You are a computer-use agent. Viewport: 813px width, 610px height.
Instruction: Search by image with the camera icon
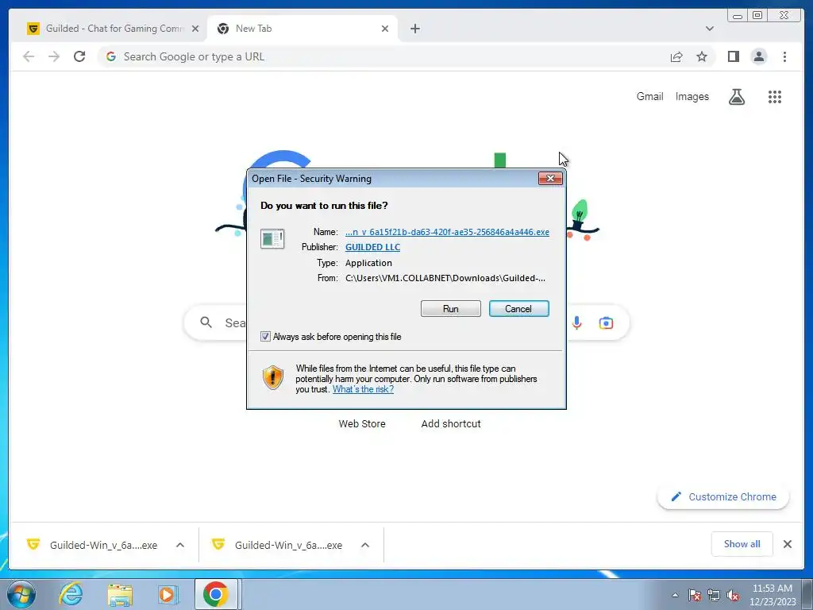(606, 322)
